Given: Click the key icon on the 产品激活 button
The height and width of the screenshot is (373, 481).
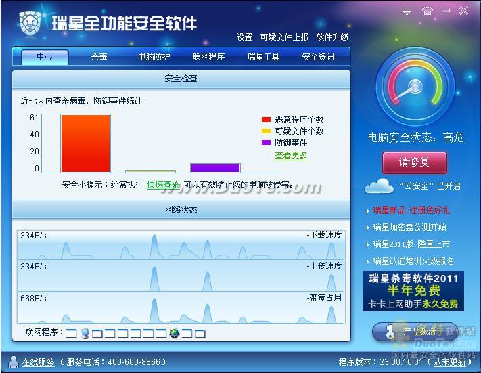Looking at the screenshot, I should click(x=390, y=332).
